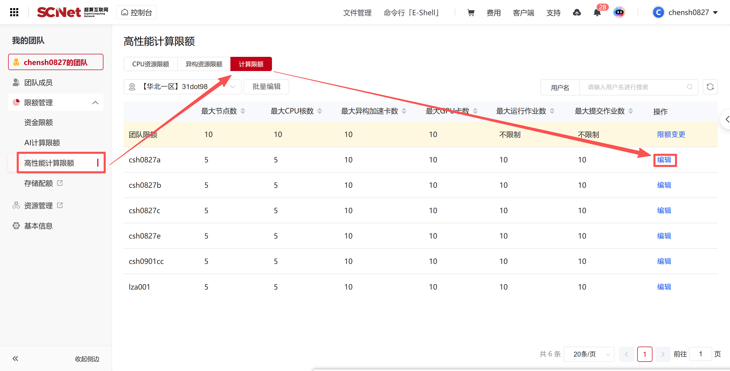Switch to the CPU资源限额 tab

pyautogui.click(x=151, y=64)
